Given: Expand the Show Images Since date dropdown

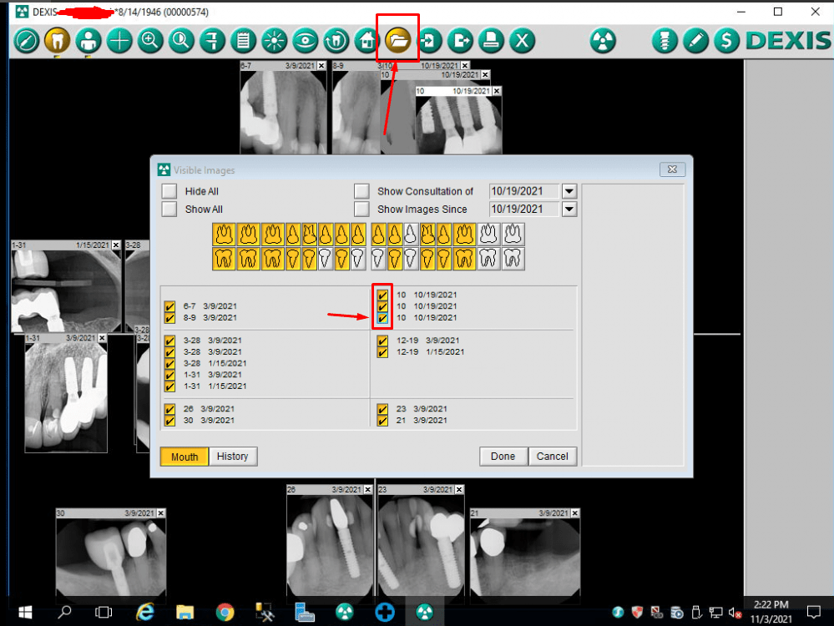Looking at the screenshot, I should point(569,209).
